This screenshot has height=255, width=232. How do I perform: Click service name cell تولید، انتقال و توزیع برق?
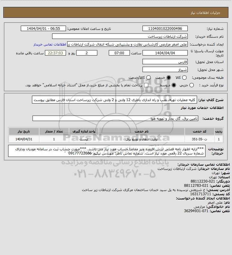coord(142,139)
